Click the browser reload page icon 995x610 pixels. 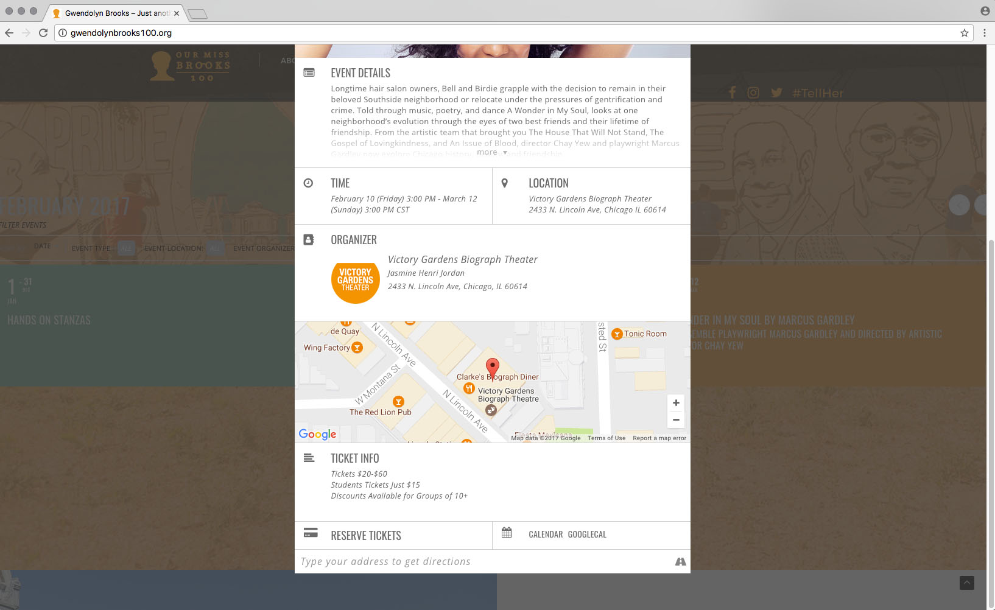click(x=43, y=33)
